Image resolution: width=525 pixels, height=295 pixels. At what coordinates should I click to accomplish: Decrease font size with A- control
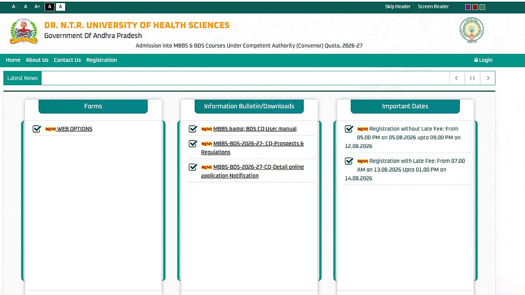click(14, 7)
